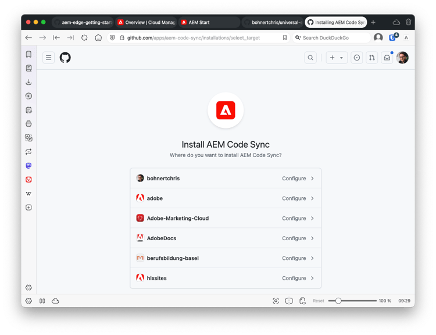Configure install for adobe organization
The height and width of the screenshot is (335, 436).
[x=226, y=198]
